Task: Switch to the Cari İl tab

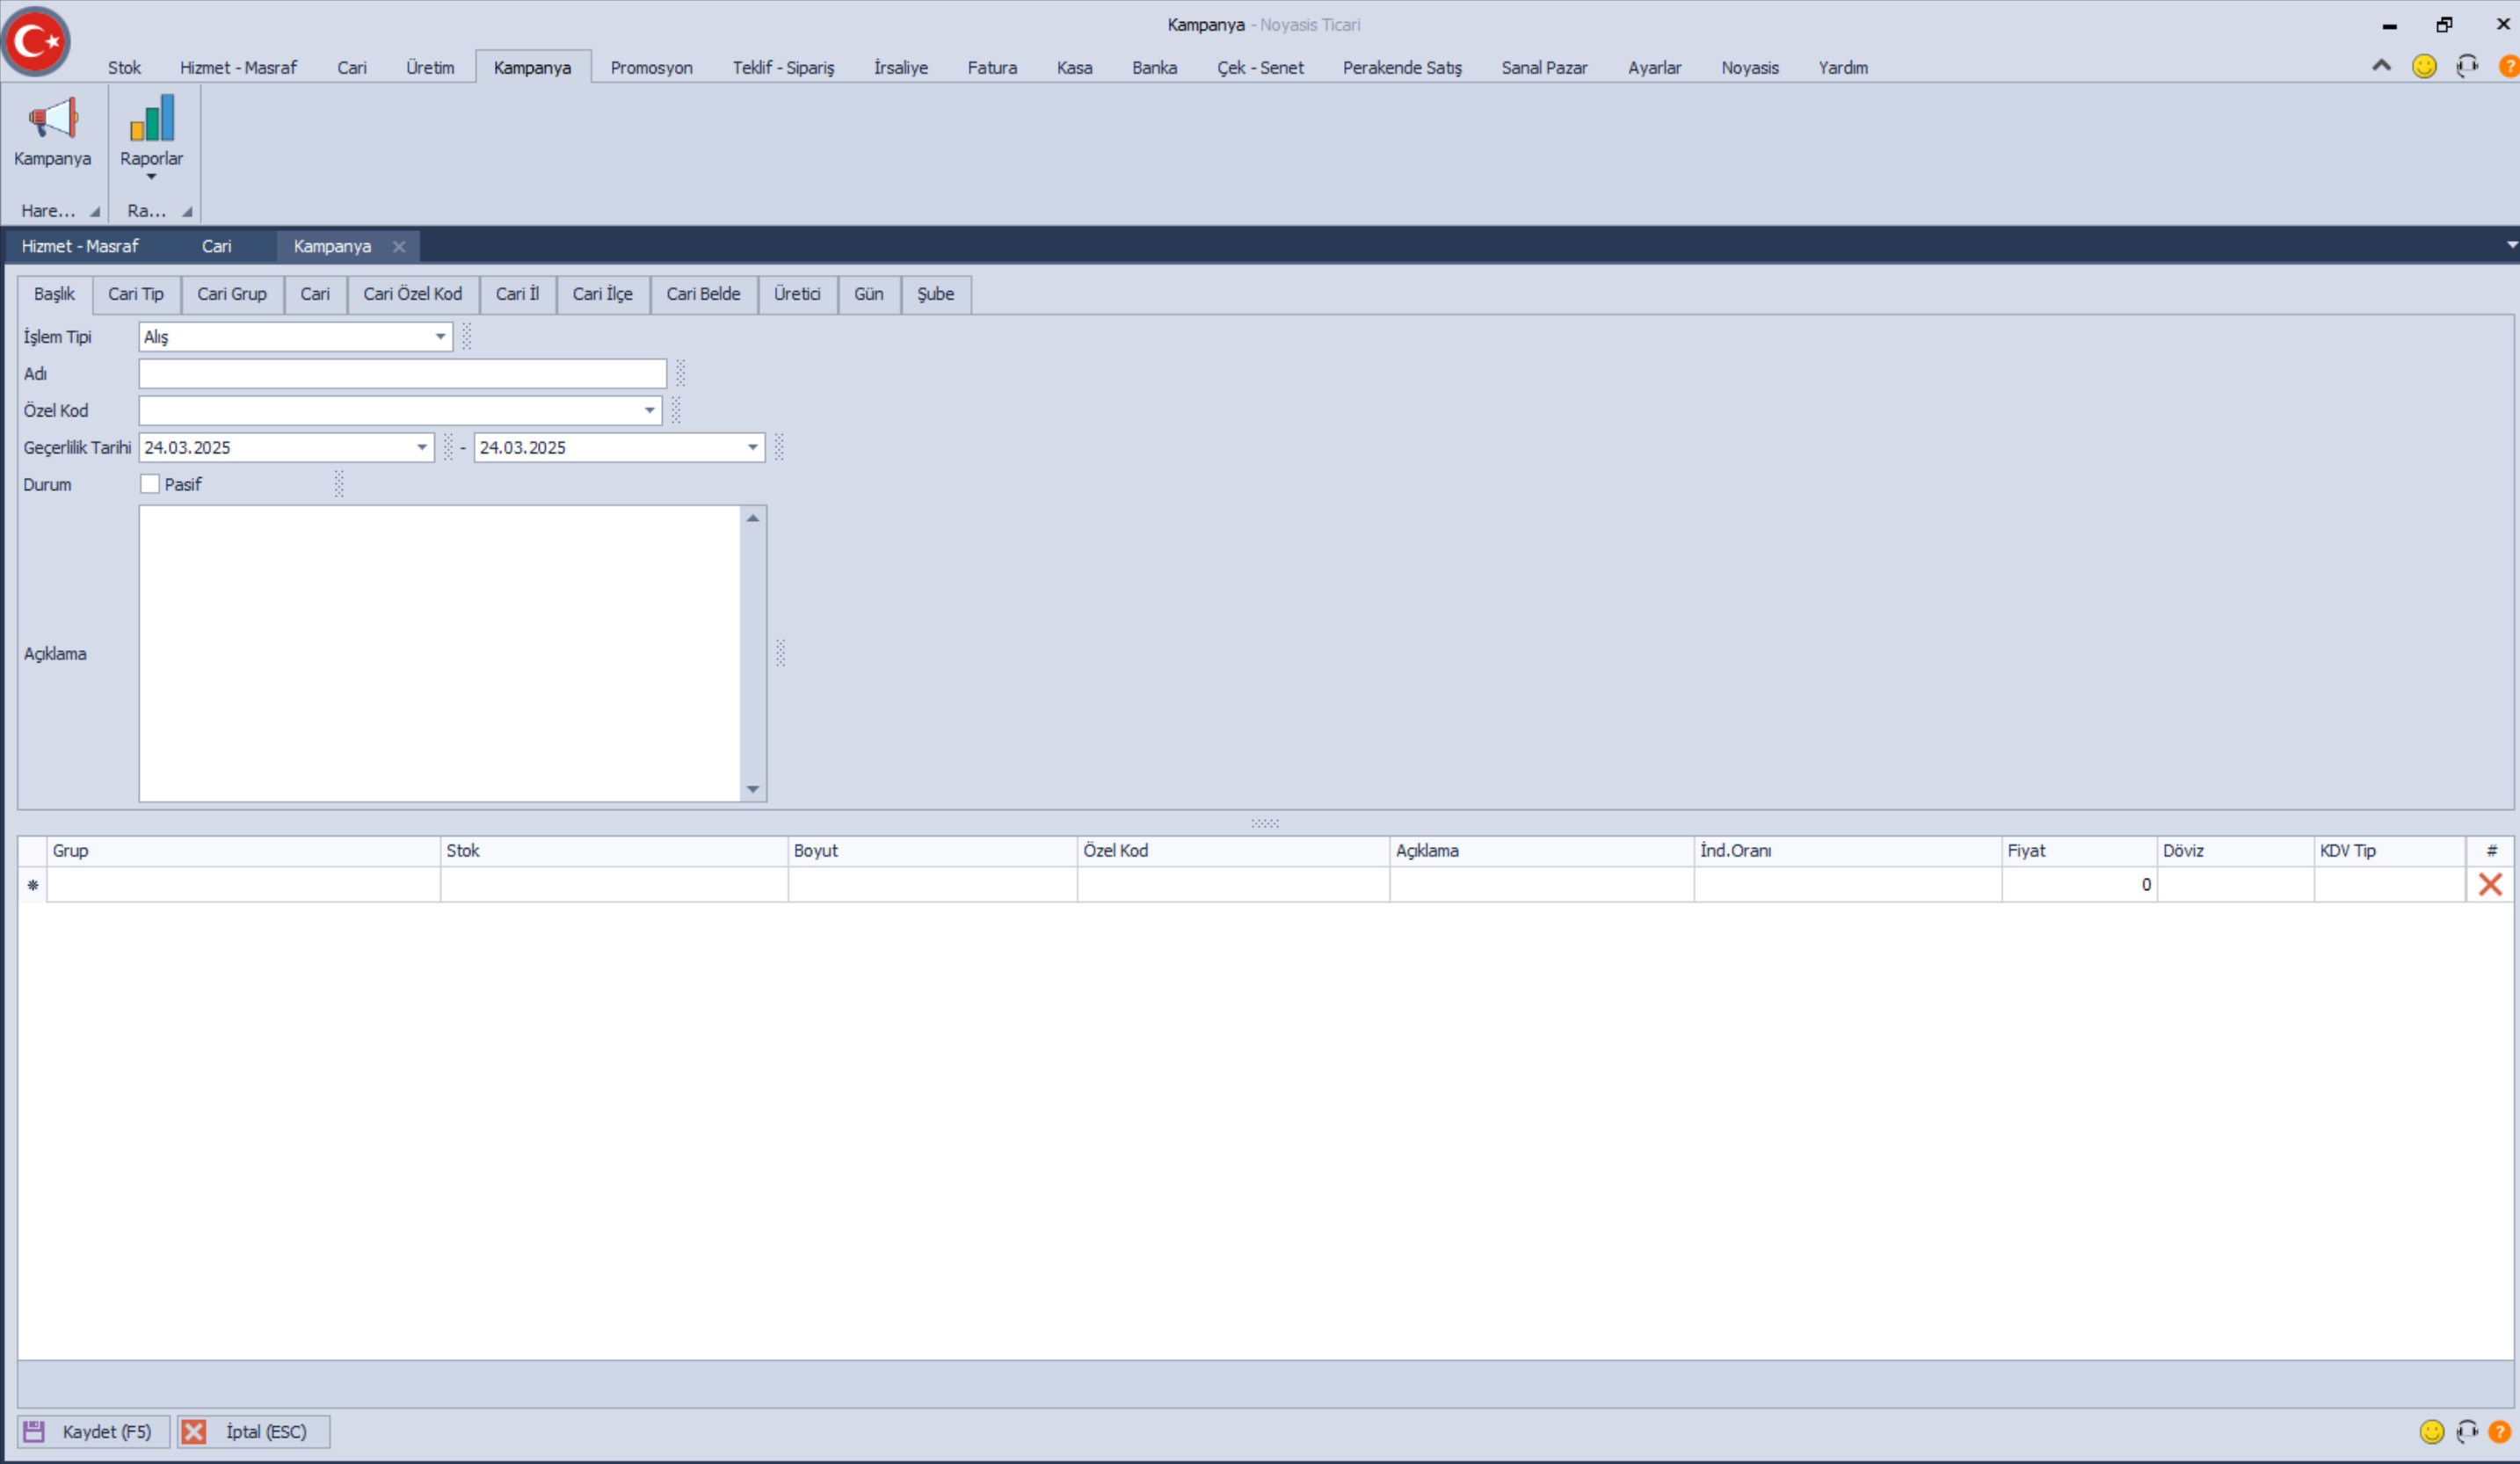Action: (517, 294)
